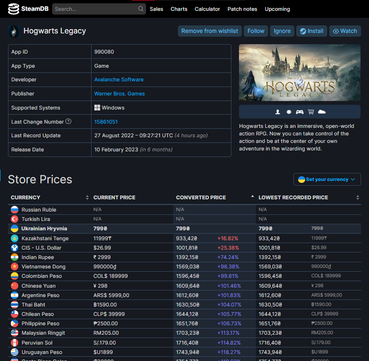Click the Peruvian Sol flag icon
The image size is (369, 361).
tap(15, 342)
